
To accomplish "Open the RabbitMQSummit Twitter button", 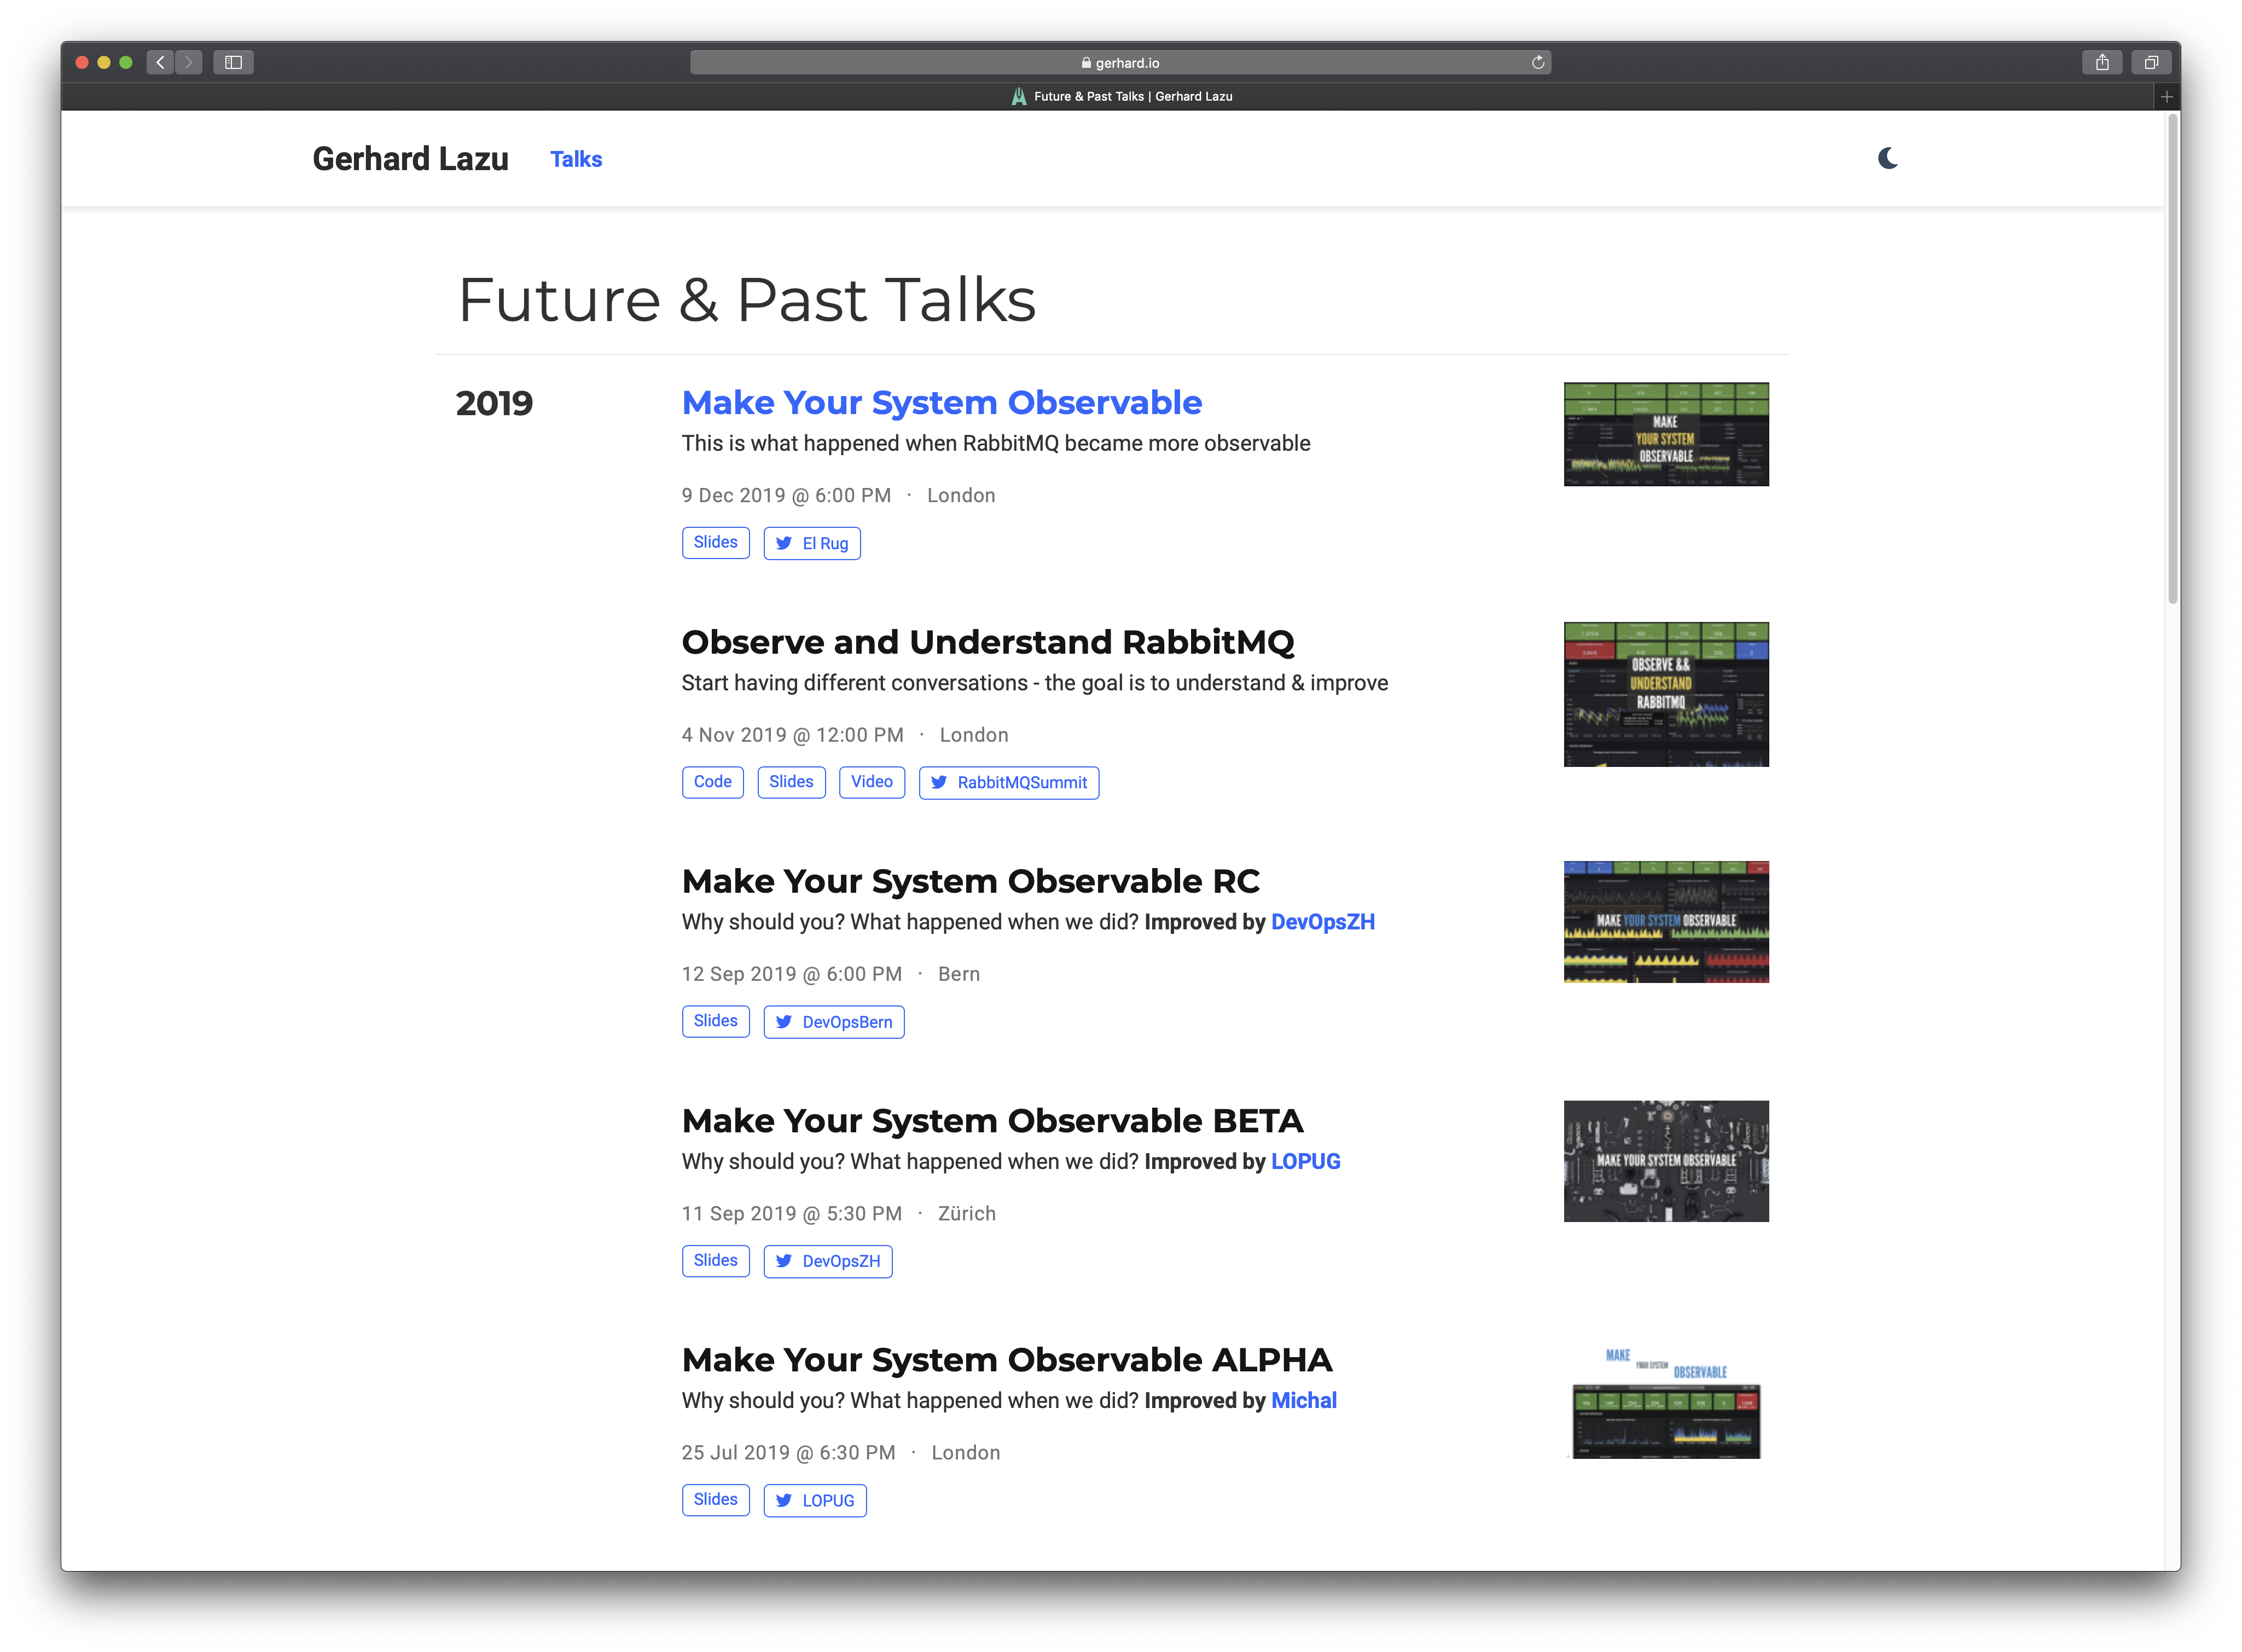I will tap(1008, 783).
